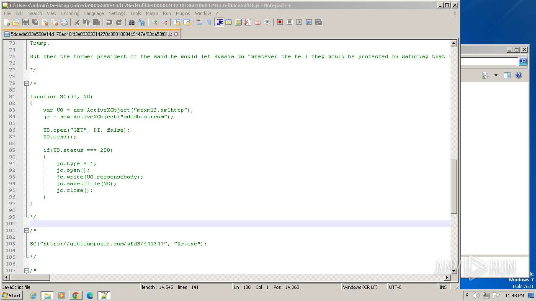
Task: Click the Save All toolbar icon
Action: 35,22
